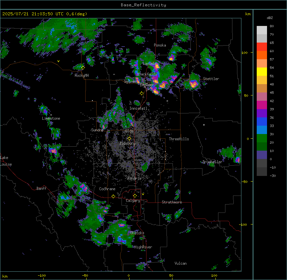Click the RockyMH label on the map

click(x=82, y=75)
